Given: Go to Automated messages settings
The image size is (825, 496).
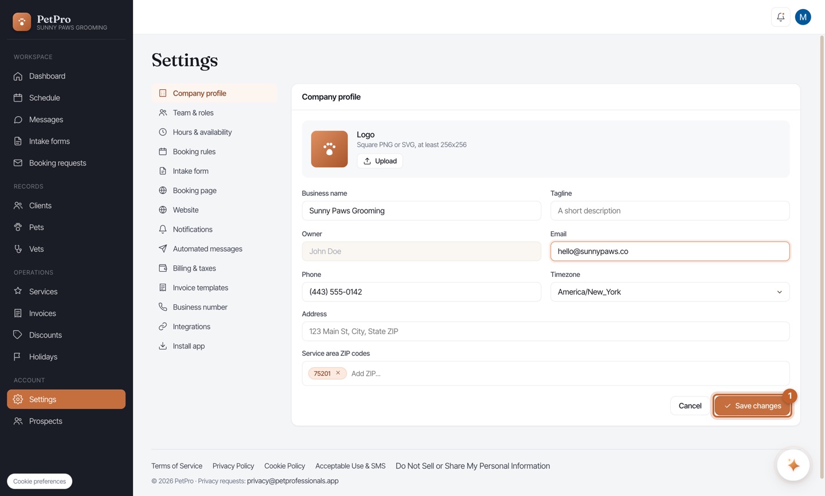Looking at the screenshot, I should coord(214,249).
